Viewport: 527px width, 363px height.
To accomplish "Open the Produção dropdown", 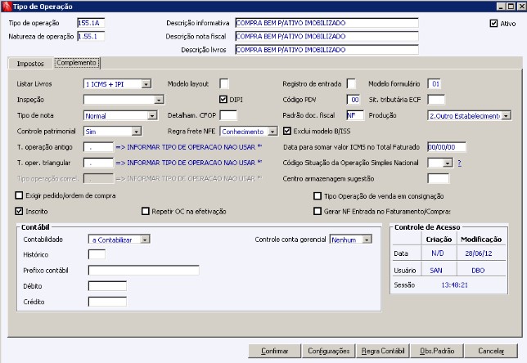I will 507,115.
